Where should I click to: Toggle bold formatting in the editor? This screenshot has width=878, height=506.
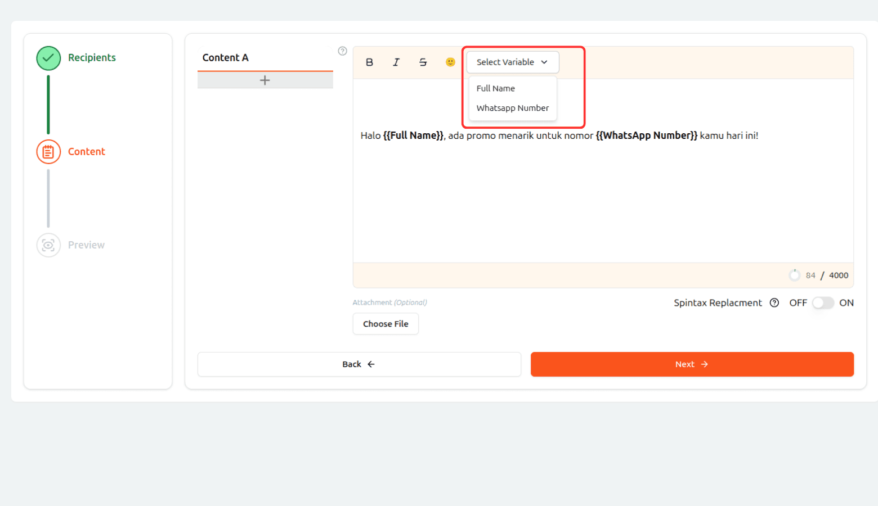369,62
